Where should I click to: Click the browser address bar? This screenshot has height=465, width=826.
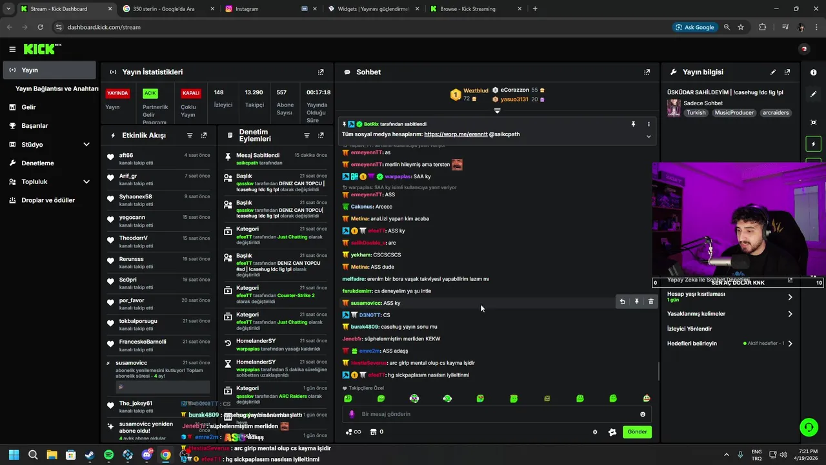click(361, 27)
